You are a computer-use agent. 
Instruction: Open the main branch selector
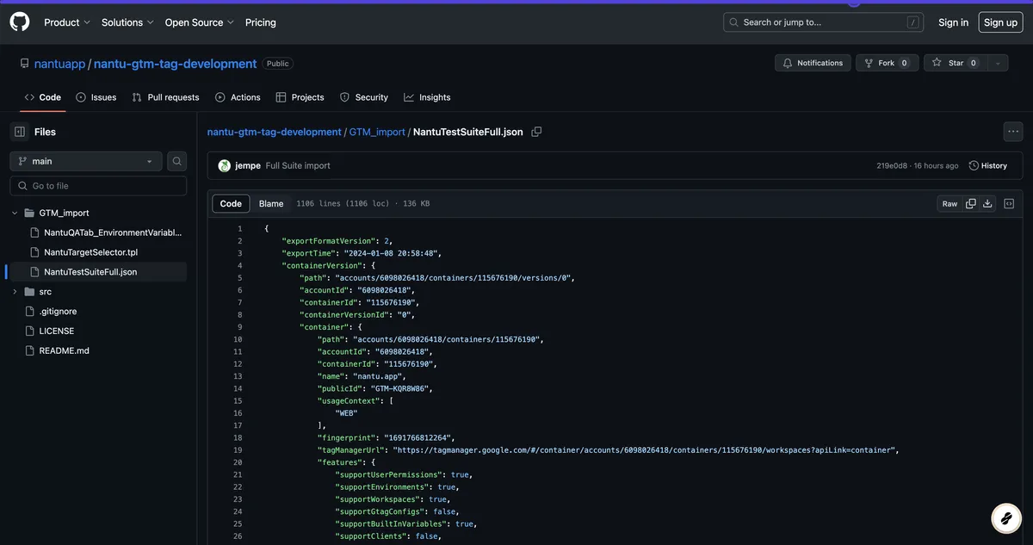pyautogui.click(x=86, y=161)
